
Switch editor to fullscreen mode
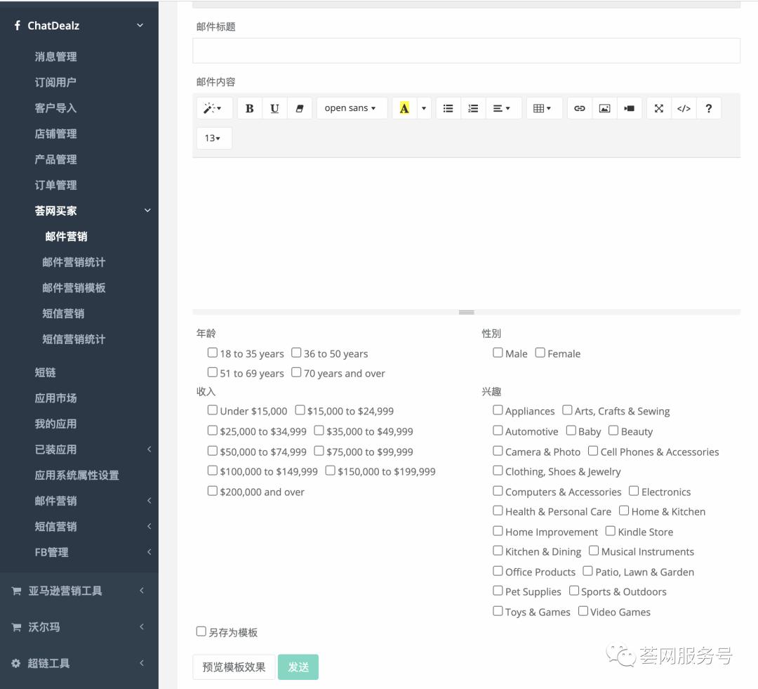tap(659, 108)
